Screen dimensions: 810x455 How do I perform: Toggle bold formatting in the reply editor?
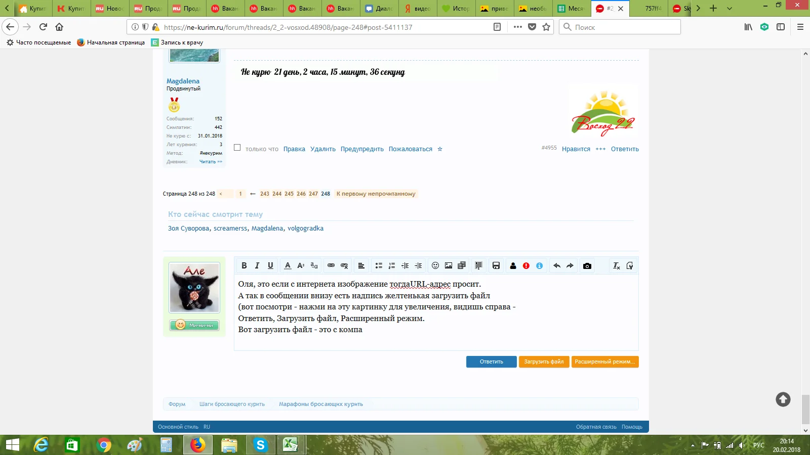244,265
